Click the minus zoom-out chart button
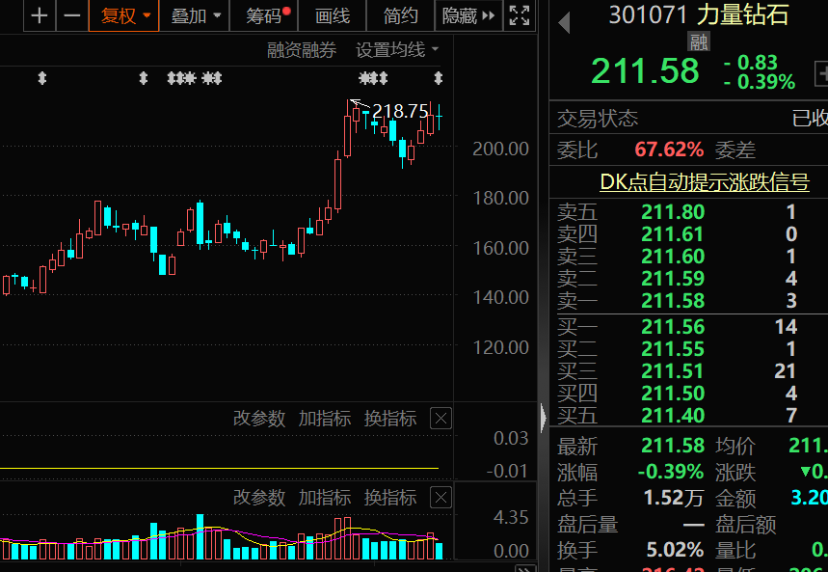This screenshot has height=572, width=828. pos(71,15)
